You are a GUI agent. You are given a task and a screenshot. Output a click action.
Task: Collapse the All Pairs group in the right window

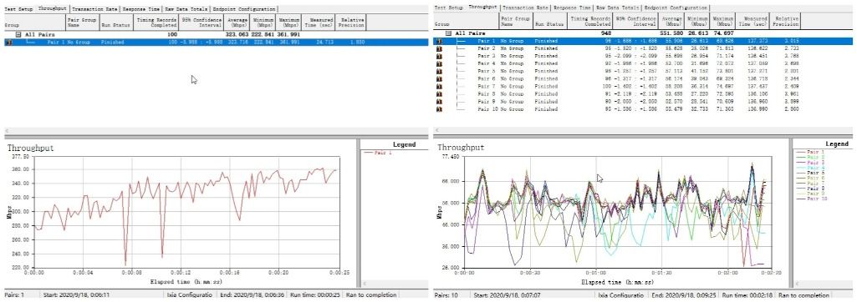coord(448,33)
